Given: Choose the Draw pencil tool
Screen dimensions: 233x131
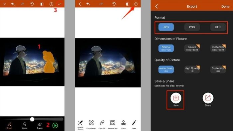Looking at the screenshot, I should [134, 125].
